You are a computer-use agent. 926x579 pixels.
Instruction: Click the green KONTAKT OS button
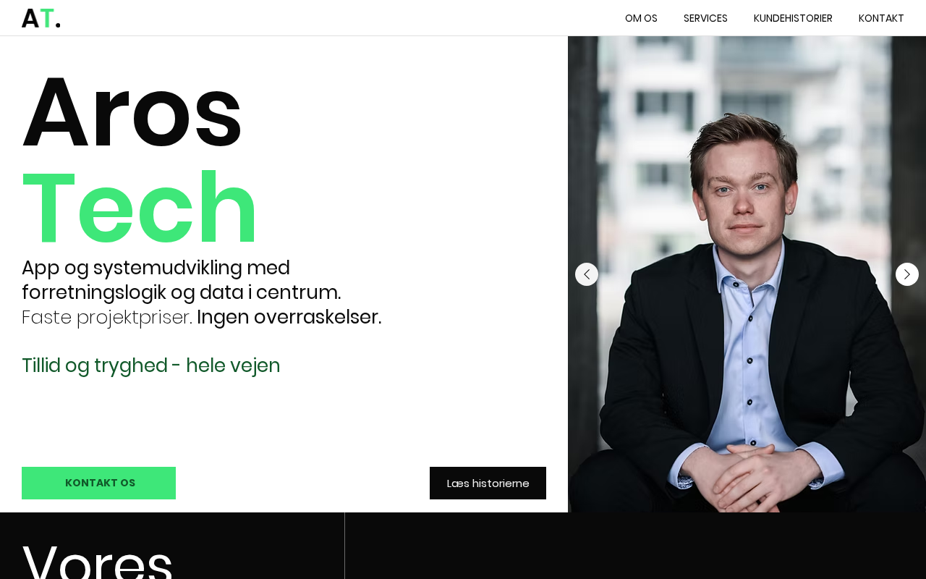point(98,483)
